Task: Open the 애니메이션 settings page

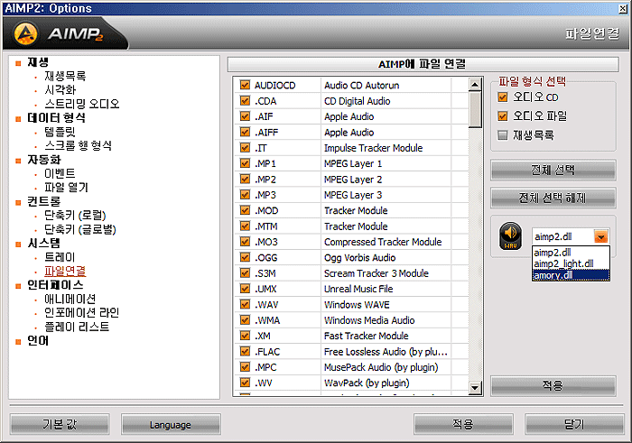Action: [70, 300]
